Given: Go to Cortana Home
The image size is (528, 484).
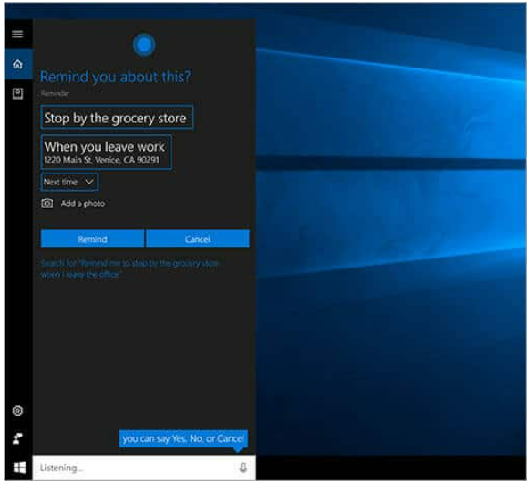Looking at the screenshot, I should tap(17, 64).
